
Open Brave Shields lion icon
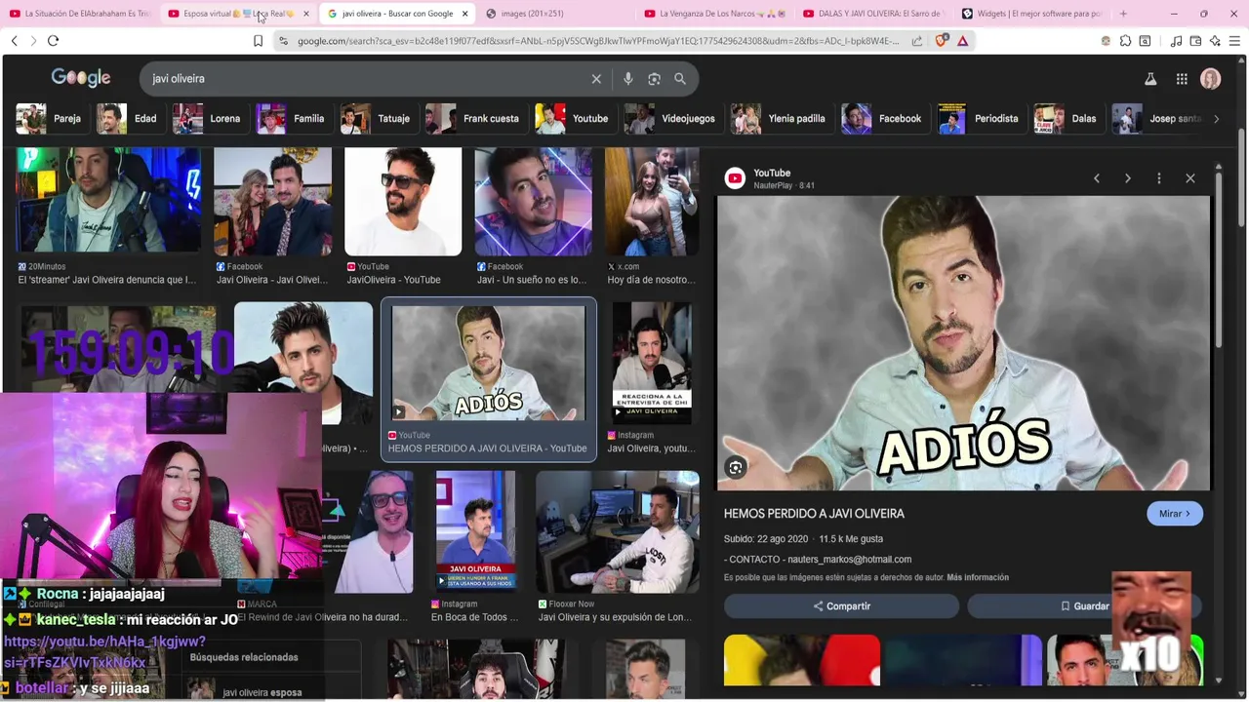[x=942, y=41]
